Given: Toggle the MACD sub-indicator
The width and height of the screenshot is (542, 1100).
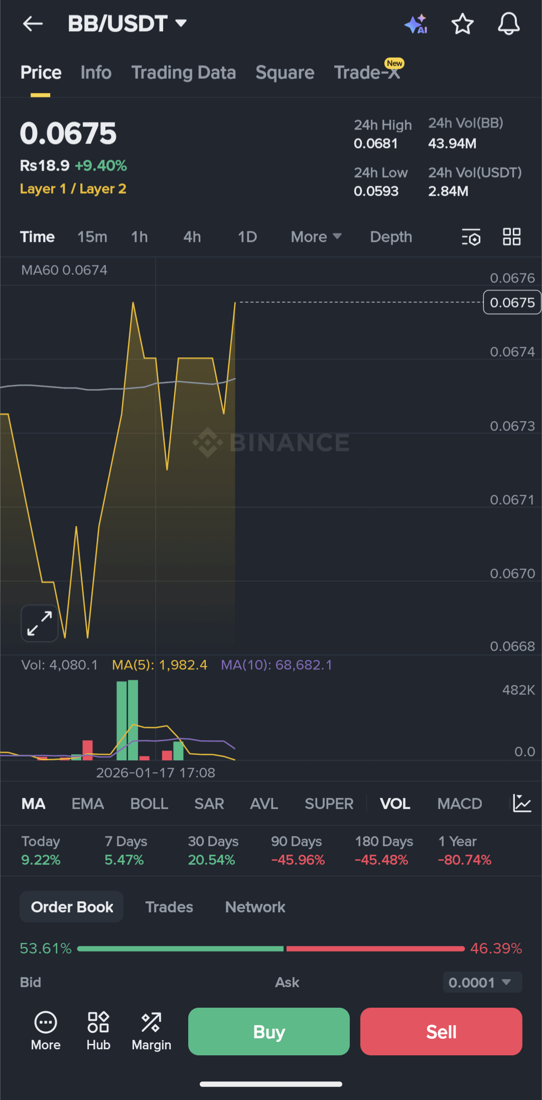Looking at the screenshot, I should click(x=459, y=804).
